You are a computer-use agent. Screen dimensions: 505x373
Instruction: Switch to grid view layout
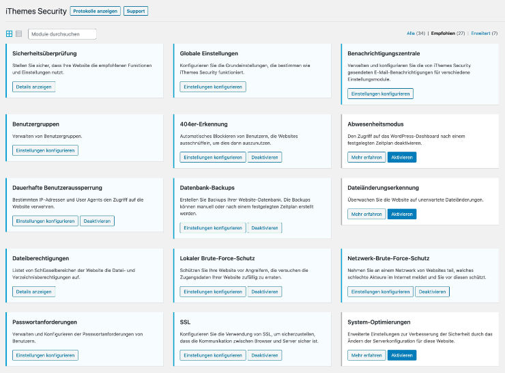9,33
